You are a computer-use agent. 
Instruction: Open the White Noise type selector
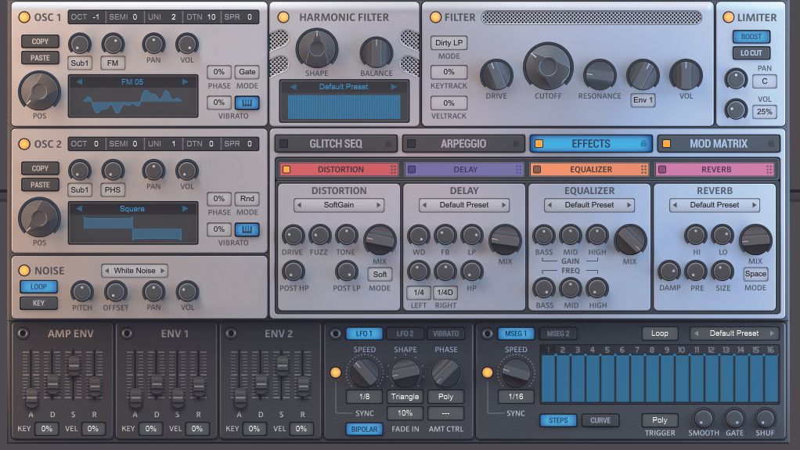[x=135, y=271]
